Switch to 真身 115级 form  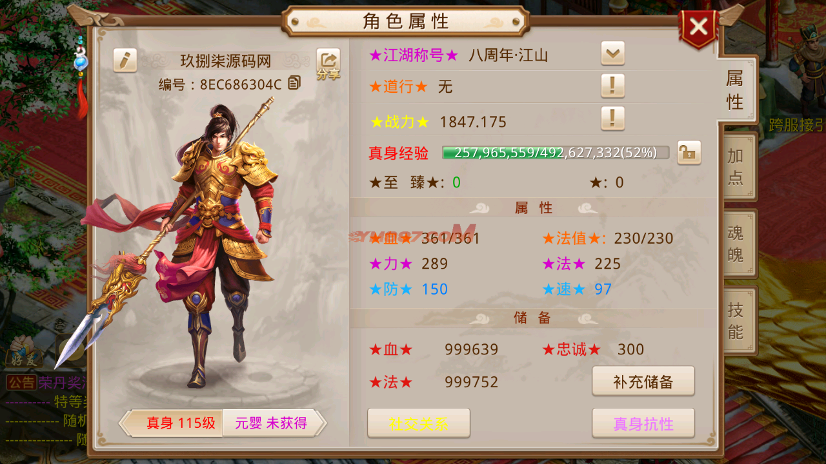(x=173, y=423)
